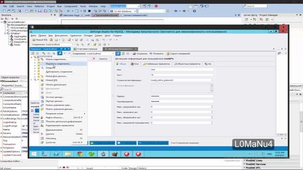This screenshot has height=170, width=303.
Task: Click the red X icon beside Удалить
Action: (94, 59)
